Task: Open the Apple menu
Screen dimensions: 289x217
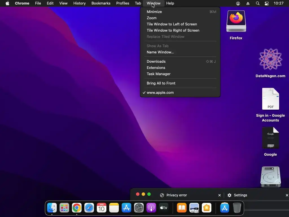Action: 7,3
